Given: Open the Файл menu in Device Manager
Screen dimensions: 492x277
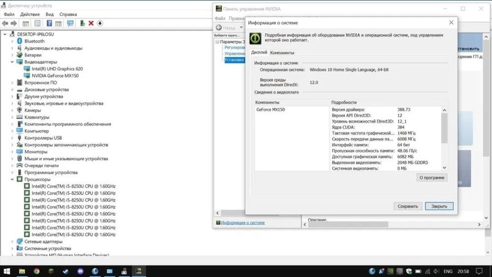Looking at the screenshot, I should 9,14.
